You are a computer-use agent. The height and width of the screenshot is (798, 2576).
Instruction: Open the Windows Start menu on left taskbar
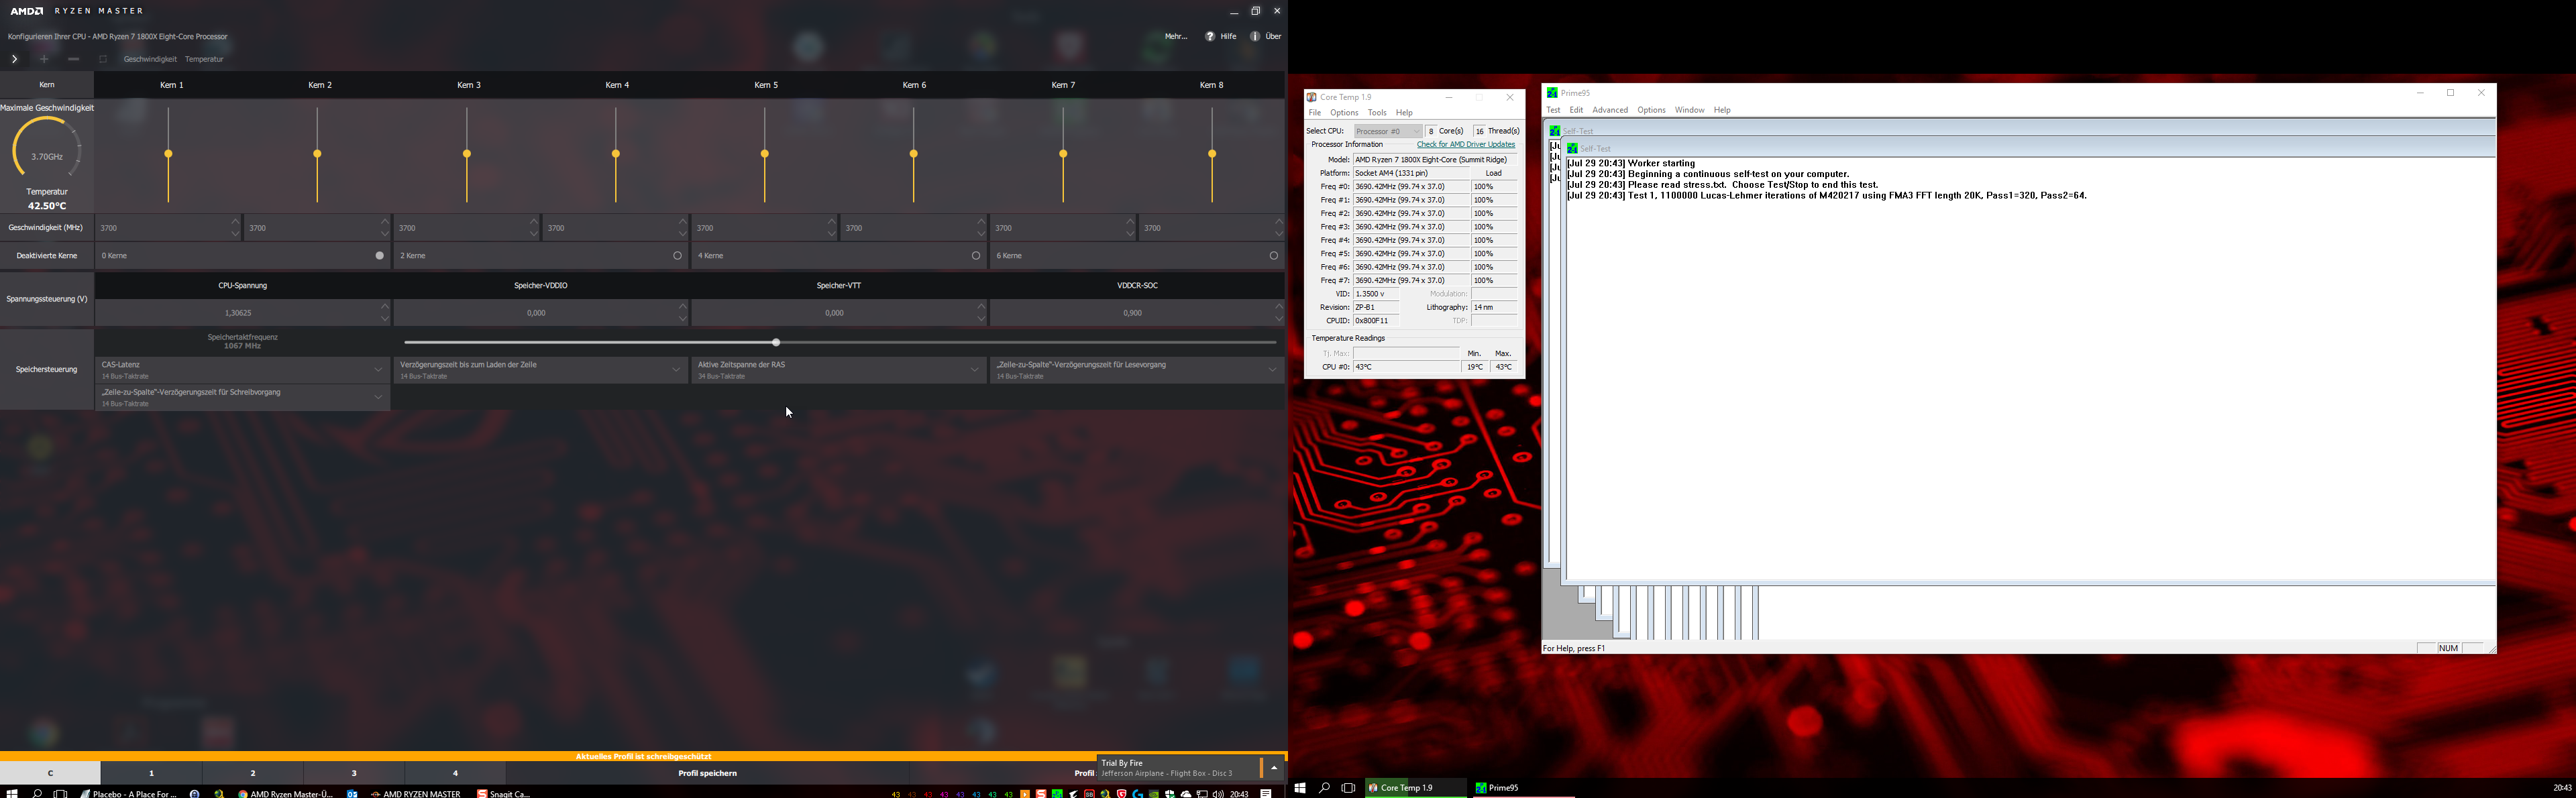pyautogui.click(x=12, y=793)
